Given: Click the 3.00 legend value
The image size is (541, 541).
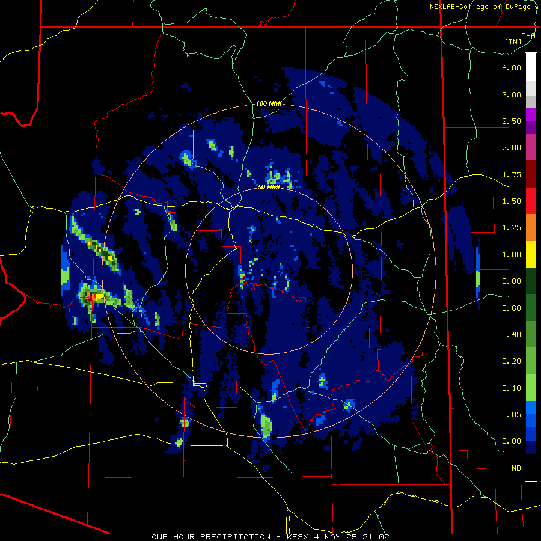Looking at the screenshot, I should tap(512, 94).
